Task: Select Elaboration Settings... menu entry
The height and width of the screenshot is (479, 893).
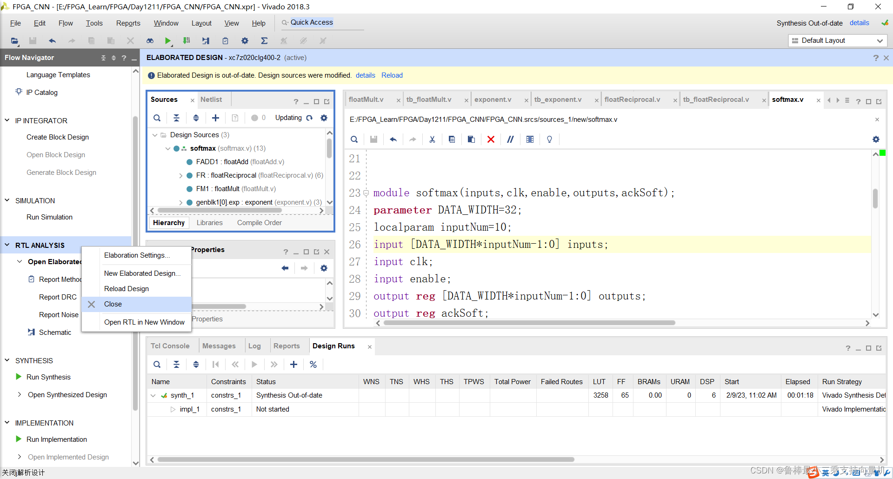Action: click(x=137, y=255)
